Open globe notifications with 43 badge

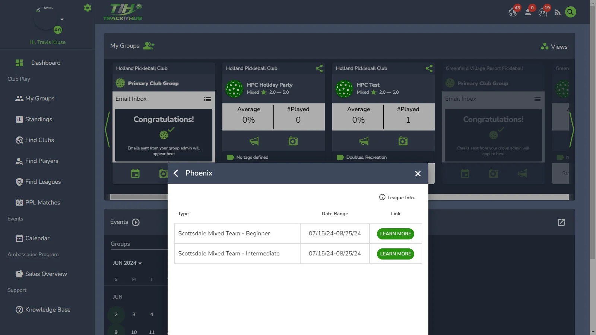pyautogui.click(x=513, y=12)
